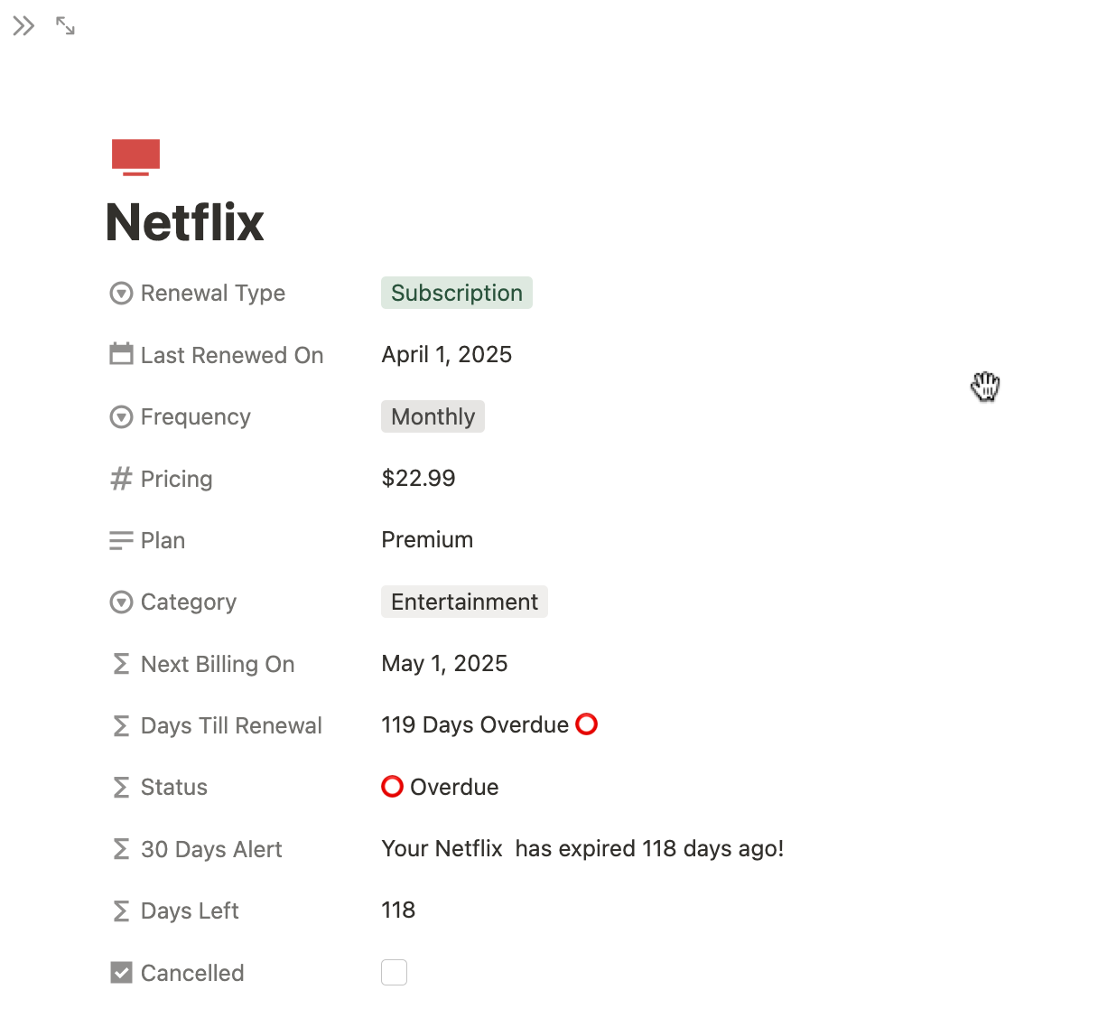1098x1018 pixels.
Task: Click the select icon beside Renewal Type
Action: click(x=121, y=294)
